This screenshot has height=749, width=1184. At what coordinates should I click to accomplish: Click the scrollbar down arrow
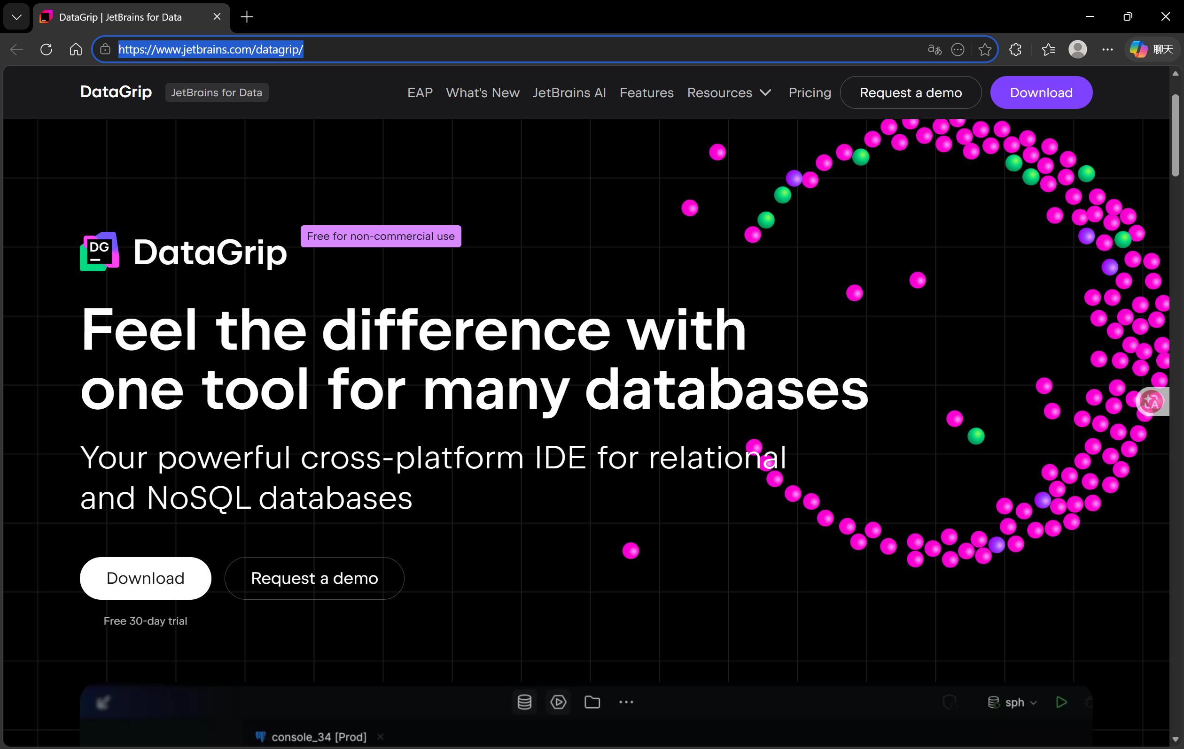coord(1175,739)
